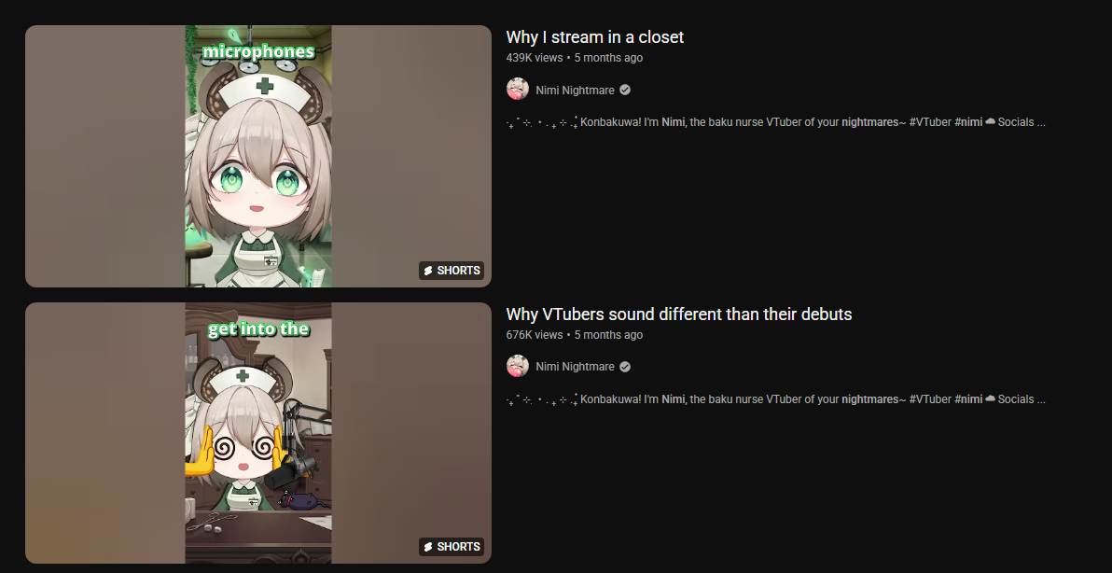Click the verified checkmark under the debuts video
This screenshot has width=1112, height=573.
point(625,367)
